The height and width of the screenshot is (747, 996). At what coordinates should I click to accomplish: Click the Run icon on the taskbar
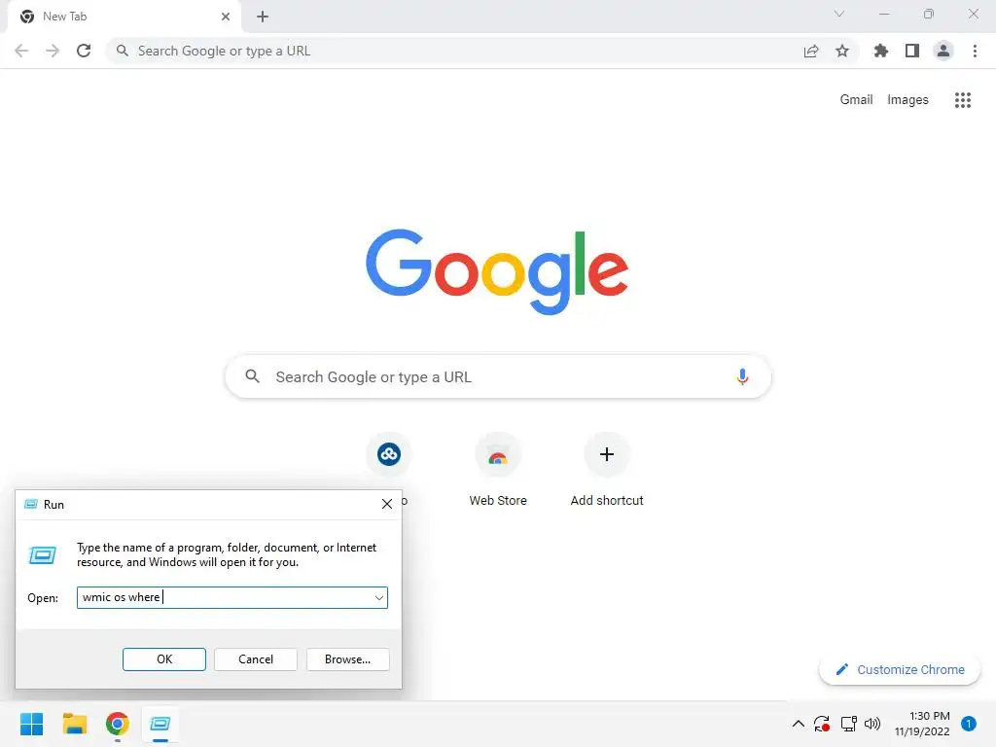[x=160, y=724]
